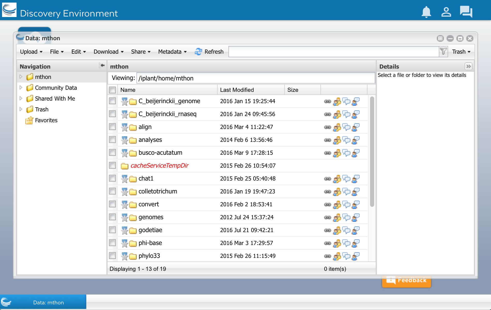Screen dimensions: 491x310
Task: Collapse the Details panel chevron
Action: 468,67
